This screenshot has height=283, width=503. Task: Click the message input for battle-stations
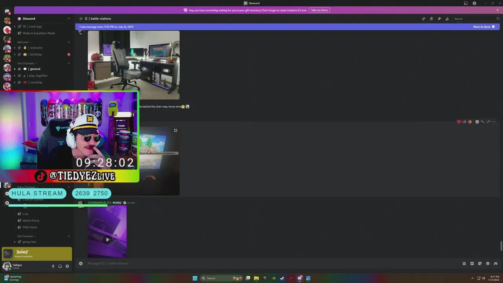tap(271, 263)
